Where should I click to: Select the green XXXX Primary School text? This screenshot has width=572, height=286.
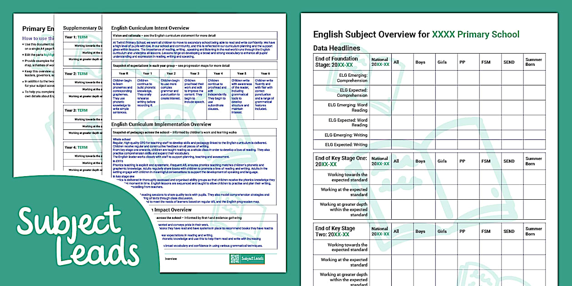coord(475,35)
